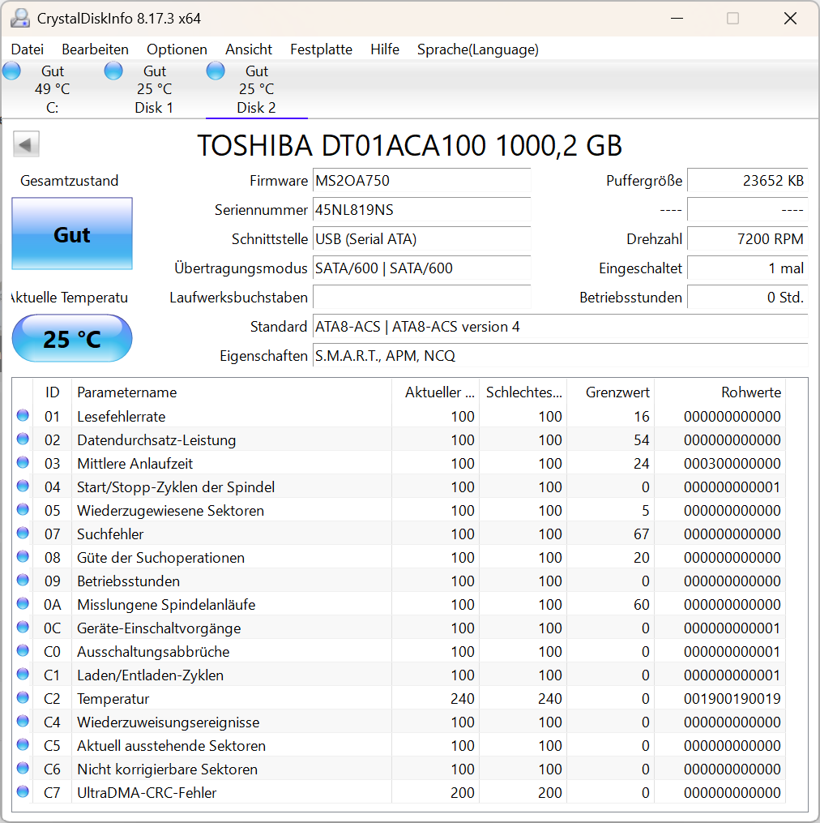Click status dot for Misslungene Spindelanläufe row
The height and width of the screenshot is (823, 820).
point(23,604)
